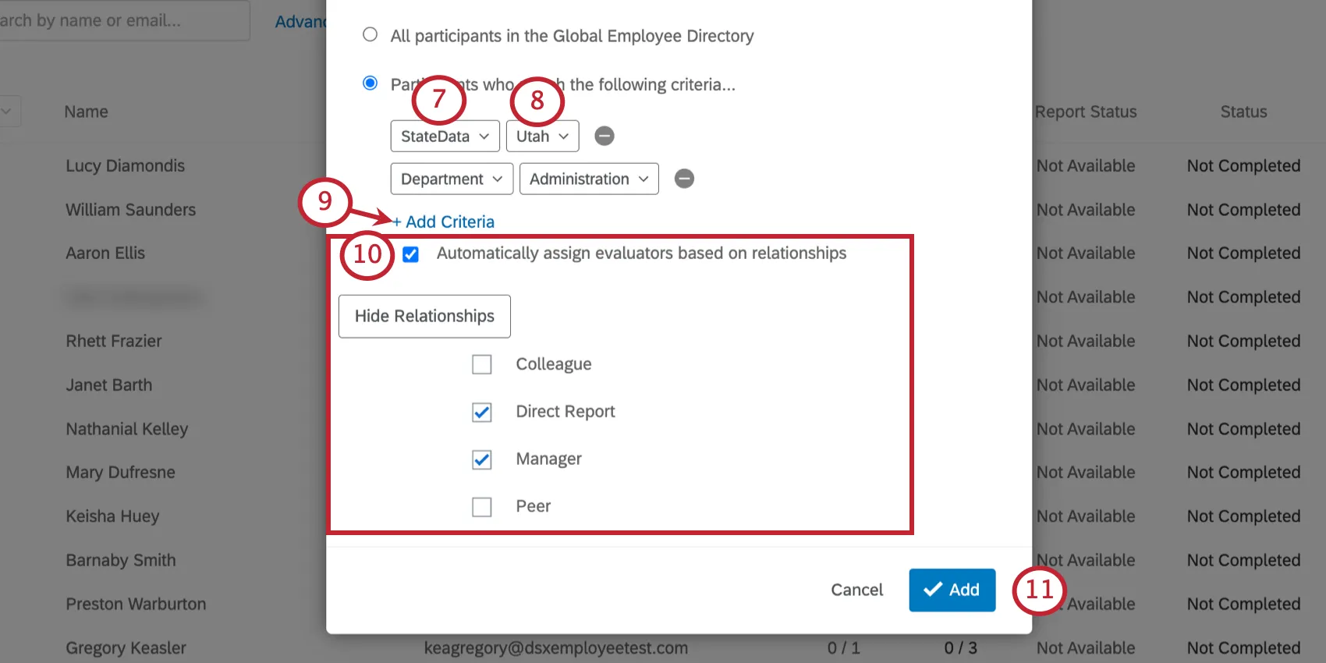Cancel the add participants dialog
This screenshot has height=663, width=1326.
point(856,590)
